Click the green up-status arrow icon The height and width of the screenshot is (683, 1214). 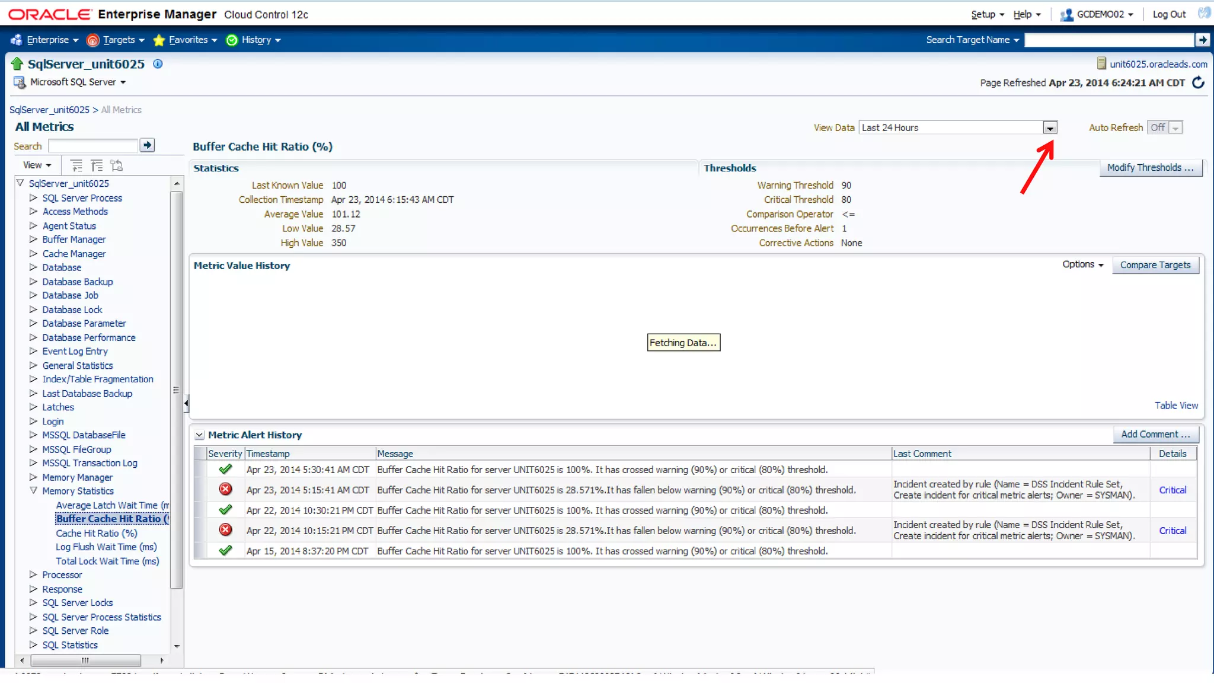pyautogui.click(x=17, y=64)
